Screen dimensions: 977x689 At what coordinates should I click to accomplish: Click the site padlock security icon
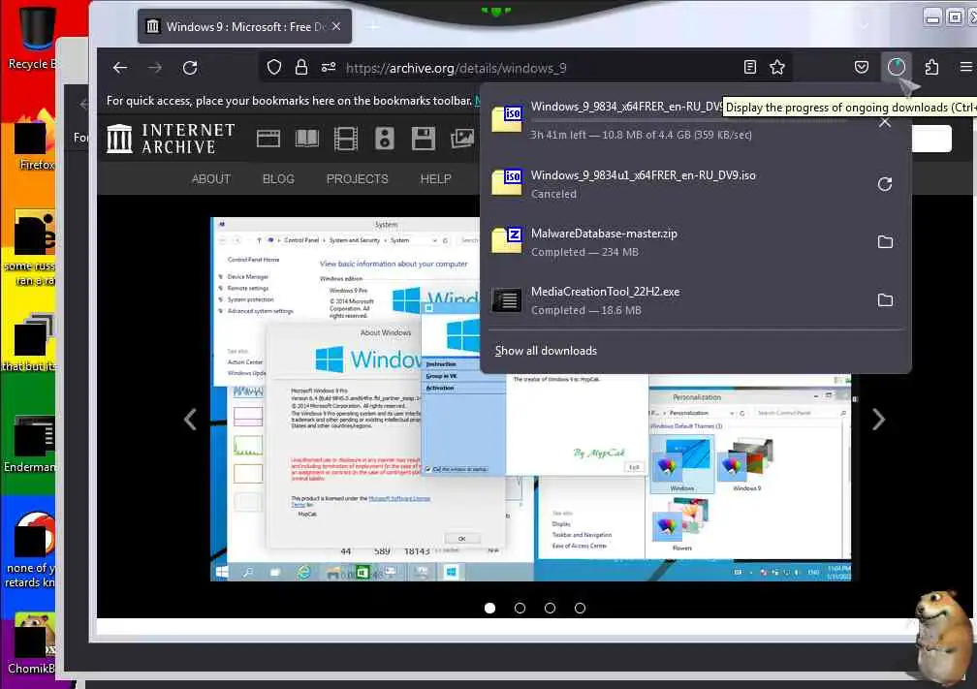pyautogui.click(x=300, y=67)
